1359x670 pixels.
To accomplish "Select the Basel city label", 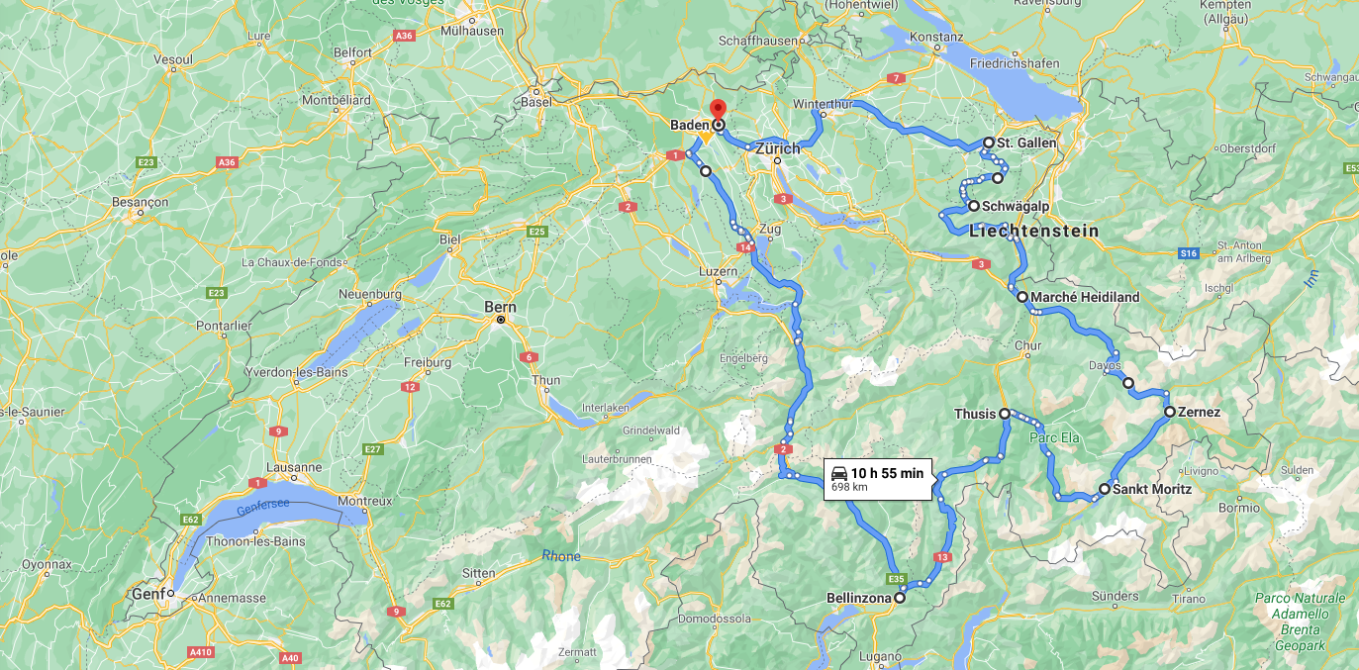I will 536,102.
